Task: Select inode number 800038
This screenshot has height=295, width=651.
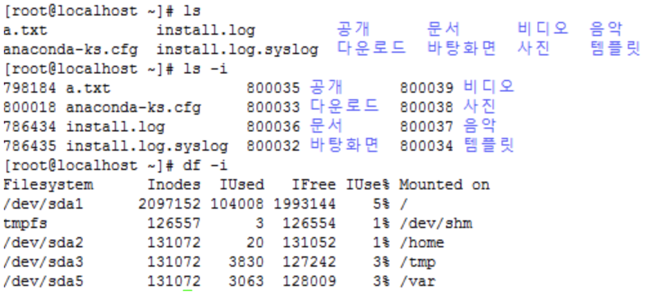Action: [427, 108]
